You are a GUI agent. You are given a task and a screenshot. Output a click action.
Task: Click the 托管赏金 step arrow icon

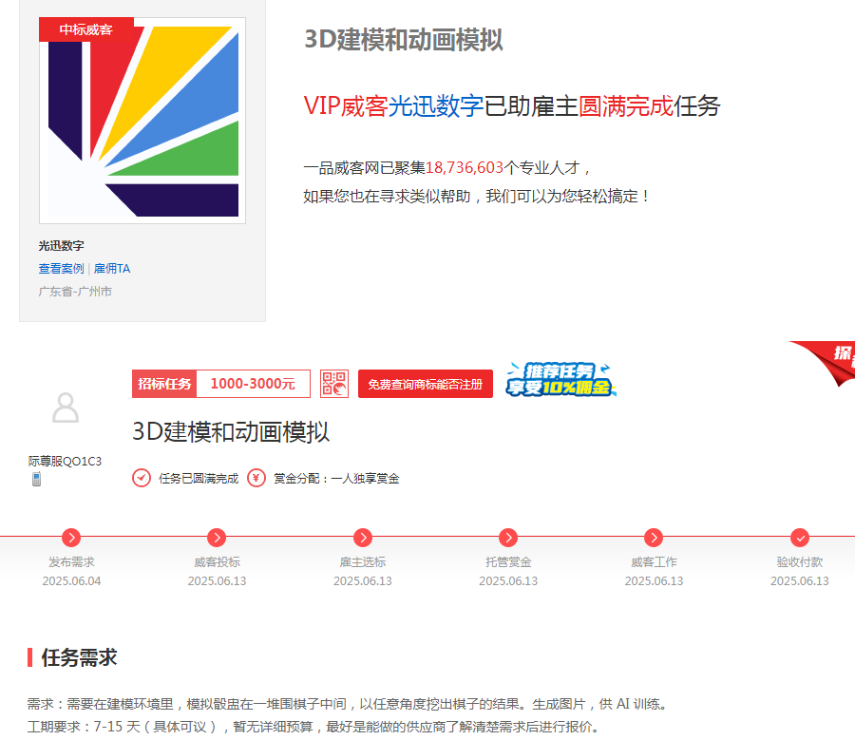(509, 536)
